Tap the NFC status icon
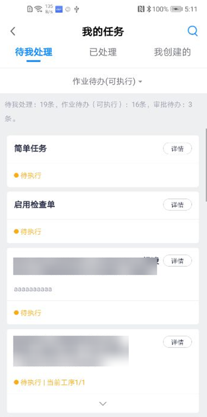 click(141, 9)
